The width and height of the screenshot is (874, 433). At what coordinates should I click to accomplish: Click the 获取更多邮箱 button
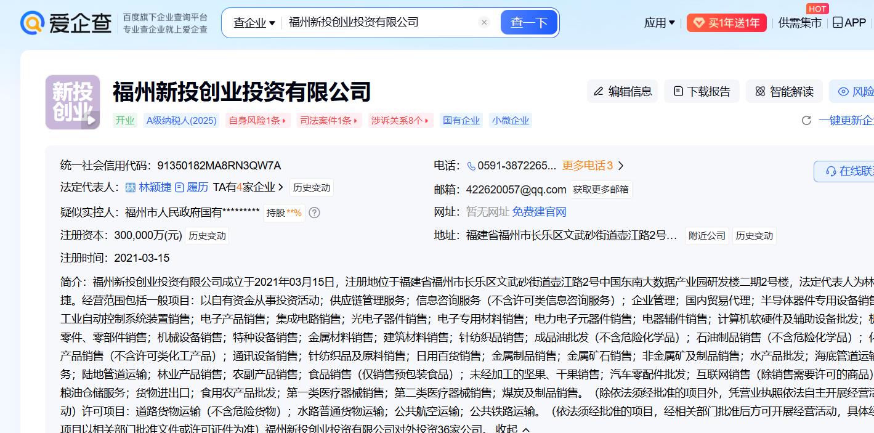[x=601, y=190]
